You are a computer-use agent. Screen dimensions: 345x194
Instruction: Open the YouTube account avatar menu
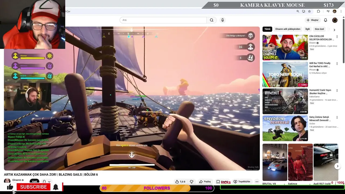pos(335,20)
